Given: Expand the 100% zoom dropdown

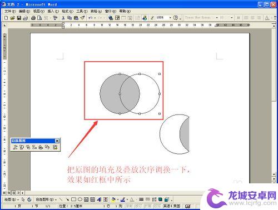Looking at the screenshot, I should (x=170, y=18).
